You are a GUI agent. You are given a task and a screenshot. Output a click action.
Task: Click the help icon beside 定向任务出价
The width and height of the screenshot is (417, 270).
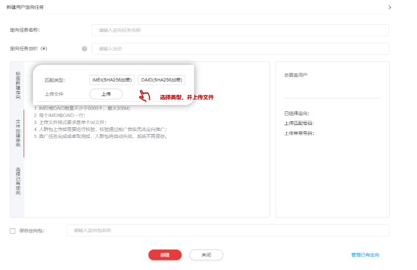point(84,49)
